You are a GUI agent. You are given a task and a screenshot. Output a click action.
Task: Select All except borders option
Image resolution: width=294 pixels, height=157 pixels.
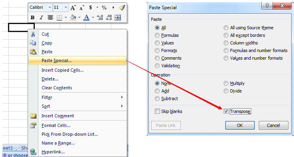point(226,35)
